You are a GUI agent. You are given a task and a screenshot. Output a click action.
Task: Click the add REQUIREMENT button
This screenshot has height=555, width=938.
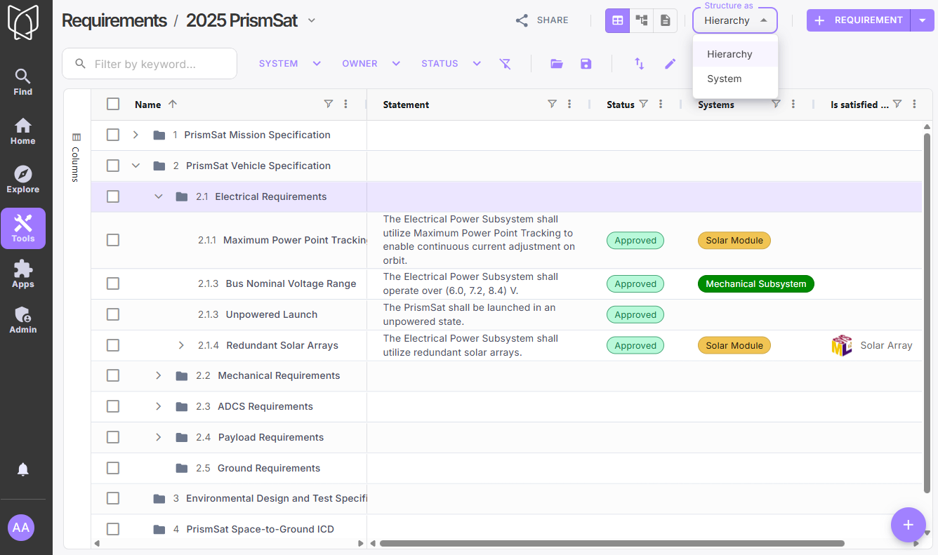click(858, 20)
